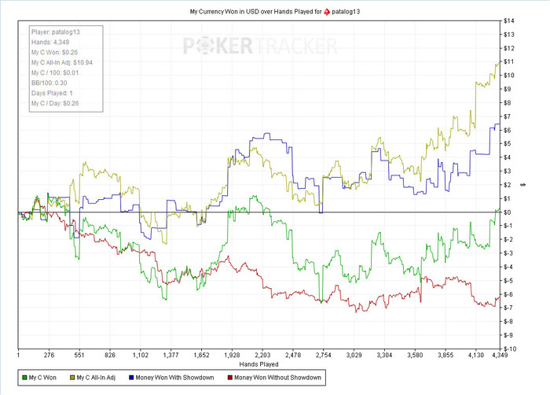This screenshot has height=395, width=550.
Task: Click the My C All-In Adj: $10.94 stat
Action: point(62,62)
